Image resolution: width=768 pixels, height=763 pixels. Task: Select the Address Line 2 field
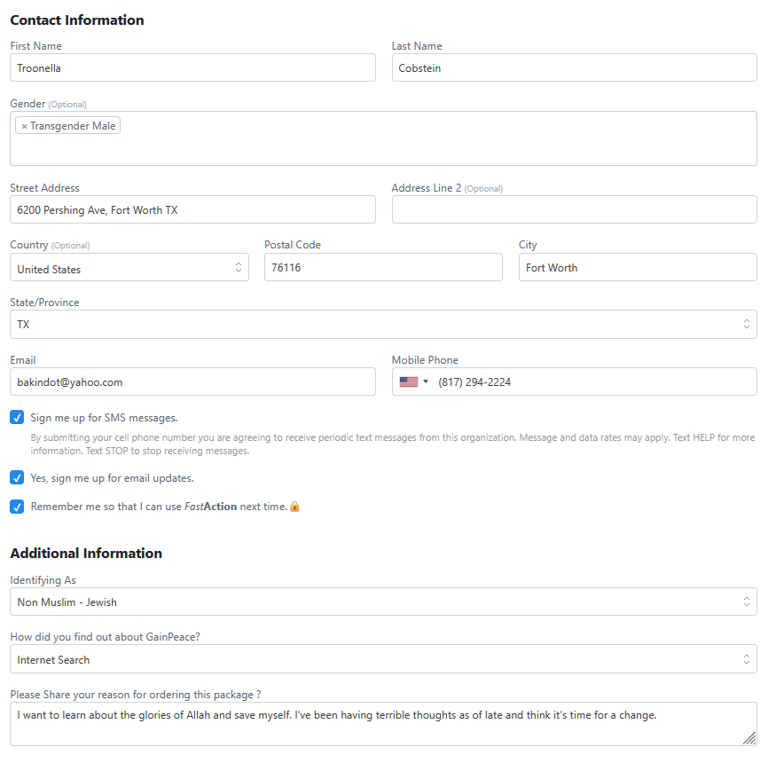tap(574, 210)
